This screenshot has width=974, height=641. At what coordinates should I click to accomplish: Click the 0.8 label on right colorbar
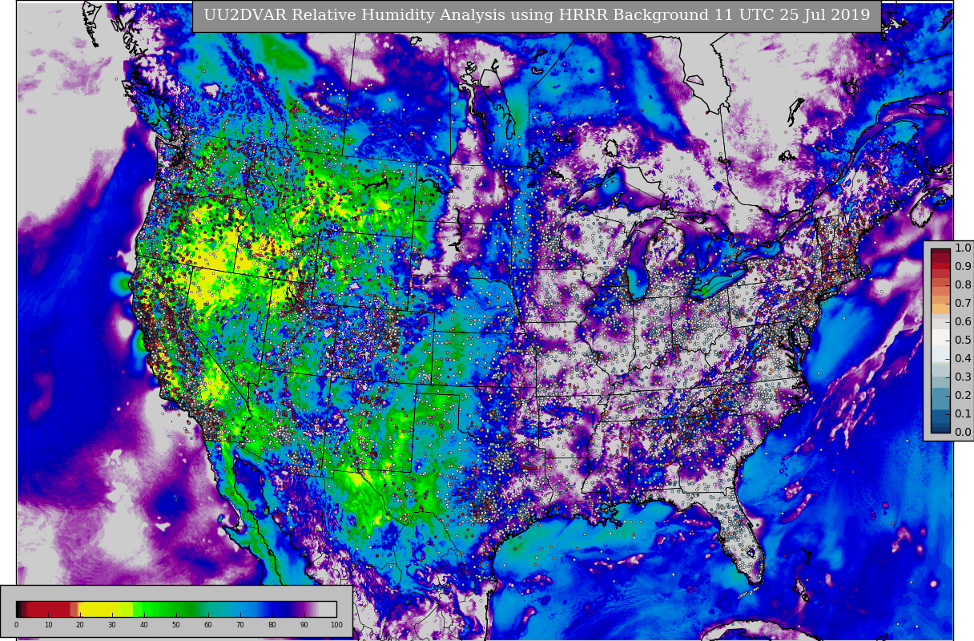[963, 284]
